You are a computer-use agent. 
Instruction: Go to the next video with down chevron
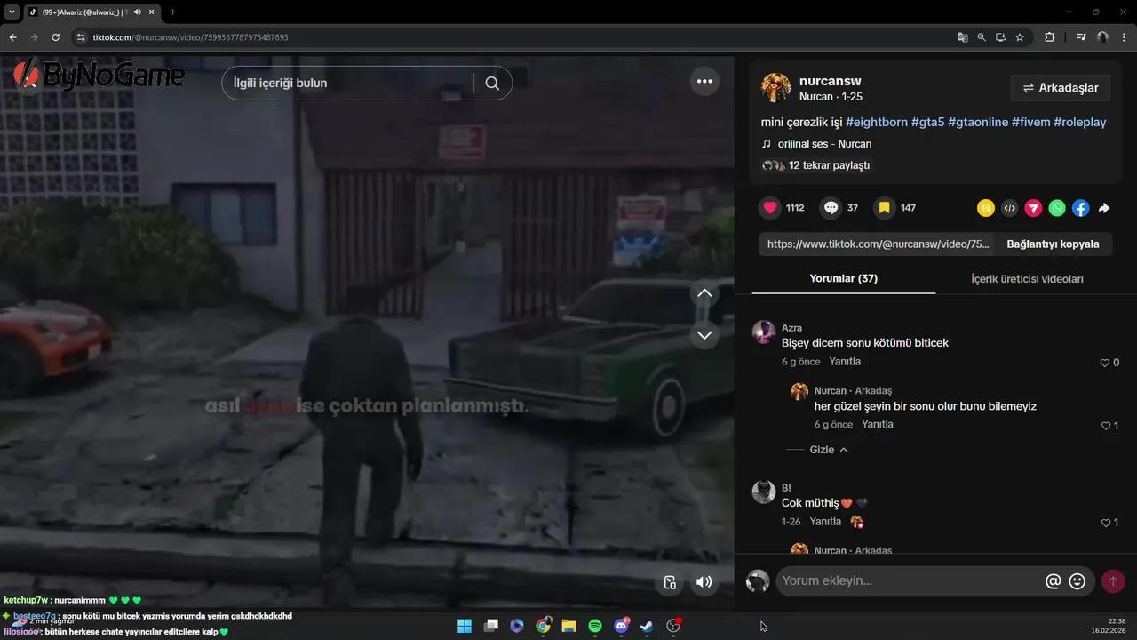[x=704, y=335]
